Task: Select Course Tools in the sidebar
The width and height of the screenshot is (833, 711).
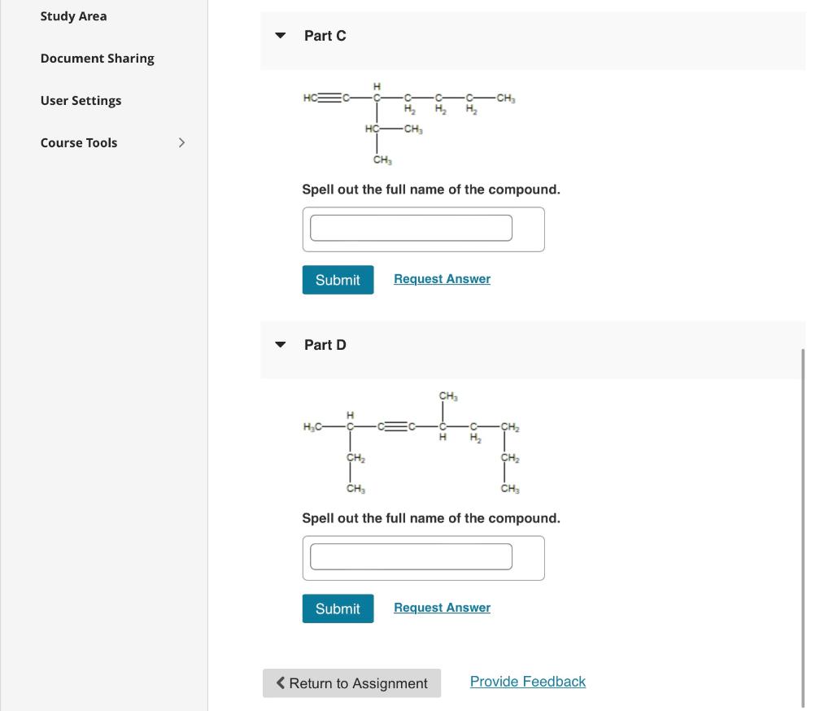Action: point(78,142)
